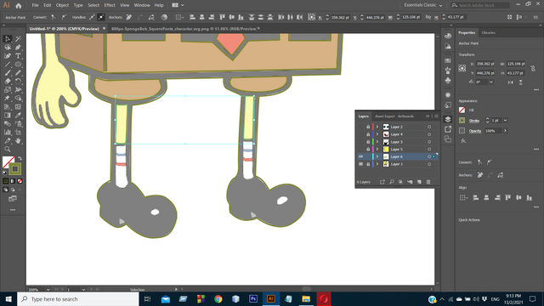Switch to the Libraries tab

coord(488,32)
